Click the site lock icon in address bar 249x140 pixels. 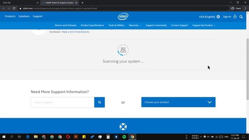[20, 9]
